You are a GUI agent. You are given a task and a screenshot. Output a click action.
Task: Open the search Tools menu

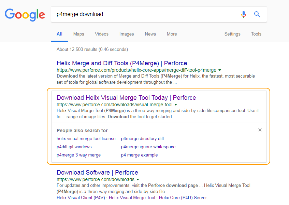pos(256,34)
